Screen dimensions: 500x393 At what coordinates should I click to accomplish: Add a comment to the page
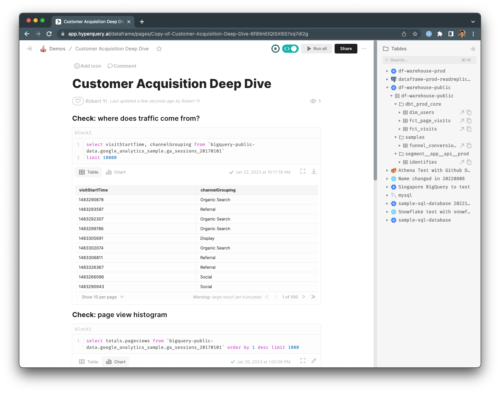122,66
